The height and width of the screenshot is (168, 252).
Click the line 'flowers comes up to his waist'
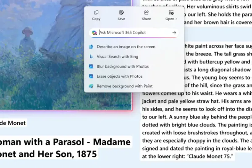[197, 93]
